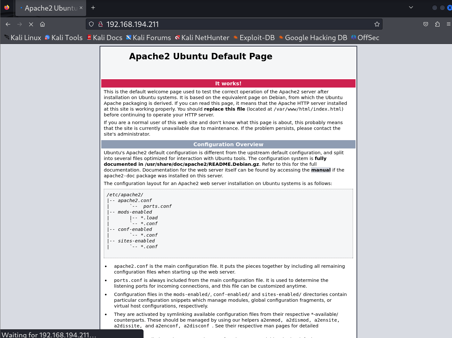Viewport: 452px width, 338px height.
Task: Click the It works! banner
Action: (x=228, y=83)
